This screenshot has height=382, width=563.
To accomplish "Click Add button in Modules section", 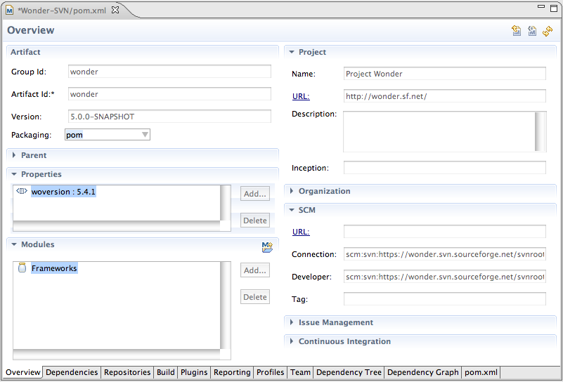I will click(255, 270).
